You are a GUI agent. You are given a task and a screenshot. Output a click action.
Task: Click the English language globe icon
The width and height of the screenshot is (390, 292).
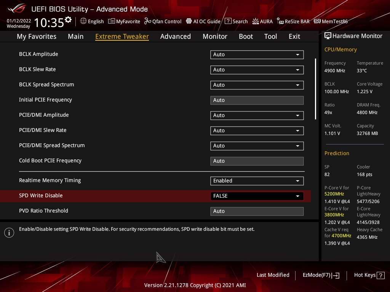[83, 21]
